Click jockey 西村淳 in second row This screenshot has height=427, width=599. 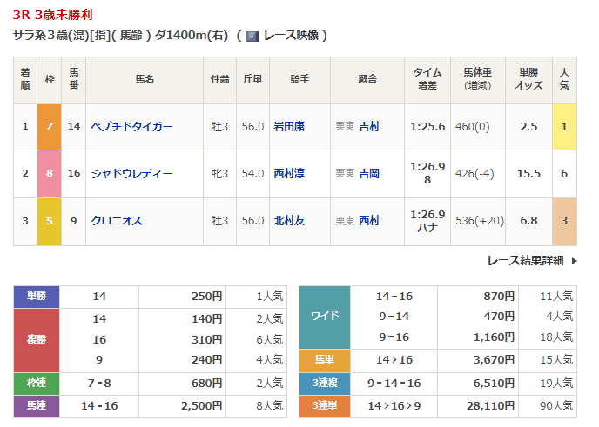(289, 173)
